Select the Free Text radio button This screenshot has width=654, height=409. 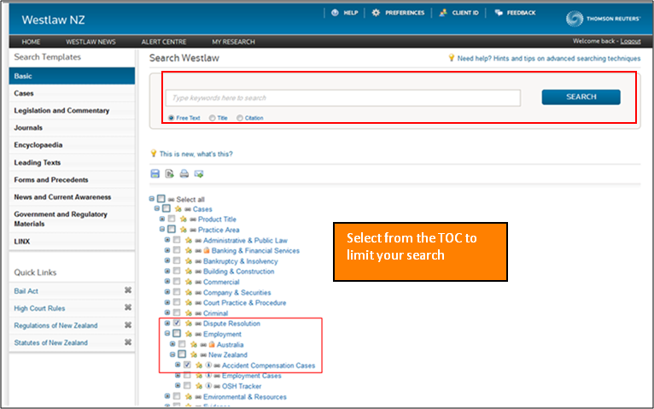(171, 118)
